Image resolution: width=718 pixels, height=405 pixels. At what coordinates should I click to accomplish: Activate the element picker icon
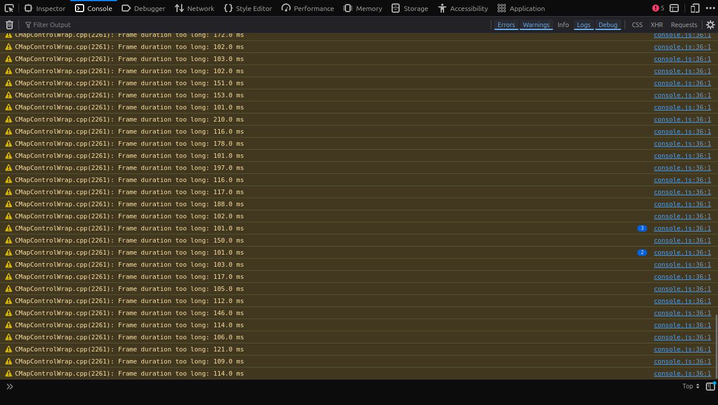click(x=9, y=8)
